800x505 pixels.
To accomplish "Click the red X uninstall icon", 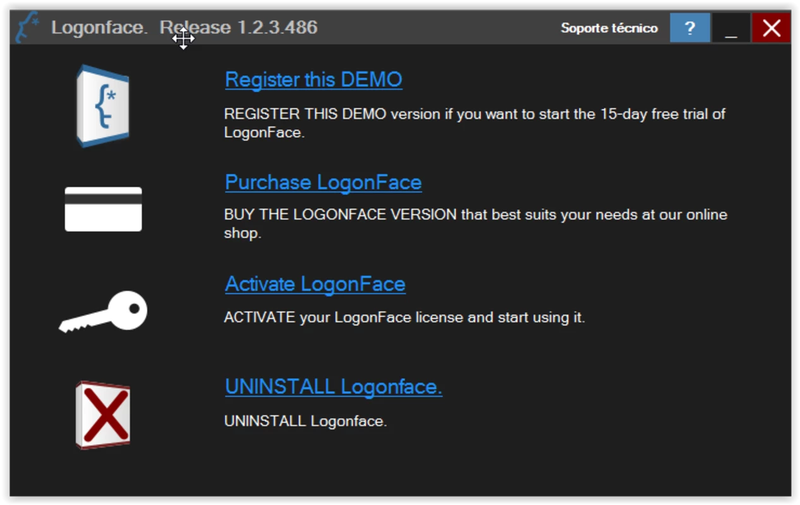I will 103,415.
